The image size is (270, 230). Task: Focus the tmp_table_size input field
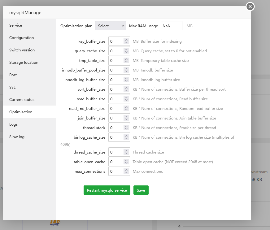(116, 61)
